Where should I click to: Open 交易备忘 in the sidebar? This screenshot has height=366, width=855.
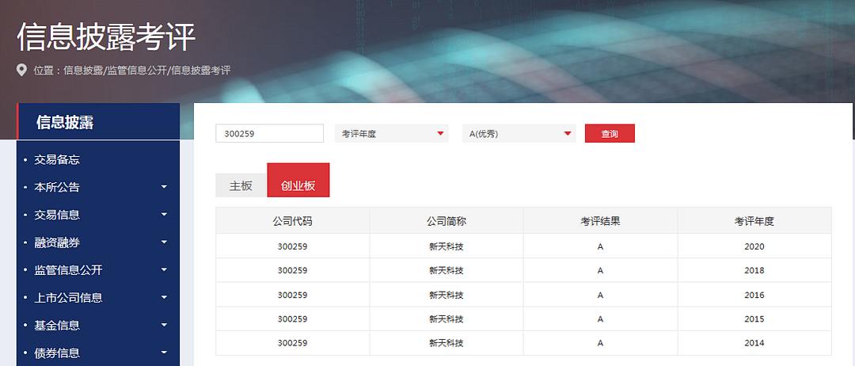click(57, 160)
